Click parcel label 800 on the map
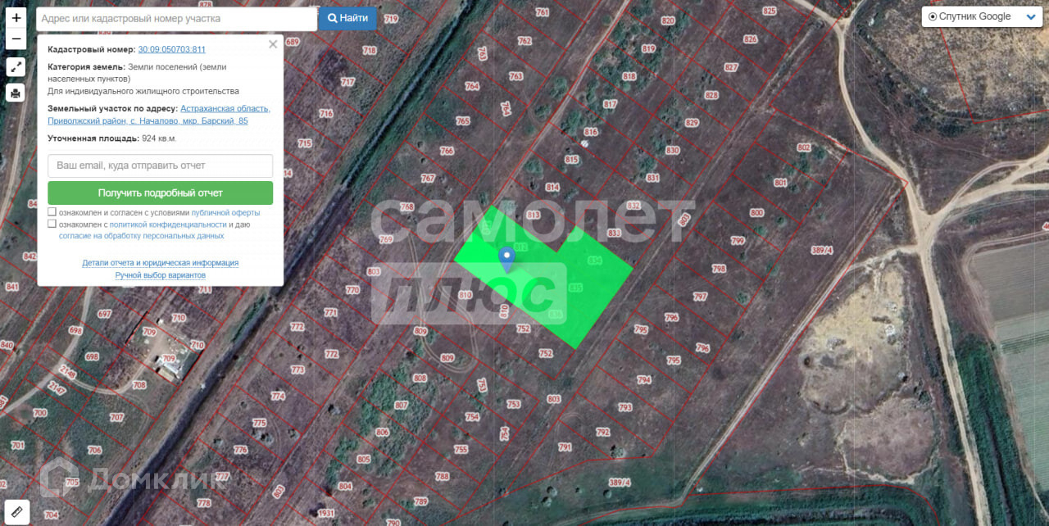Screen dimensions: 1049x526 click(756, 213)
